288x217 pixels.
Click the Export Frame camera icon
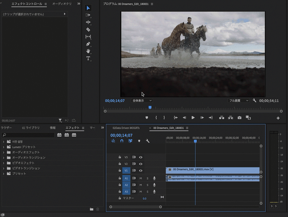click(239, 118)
